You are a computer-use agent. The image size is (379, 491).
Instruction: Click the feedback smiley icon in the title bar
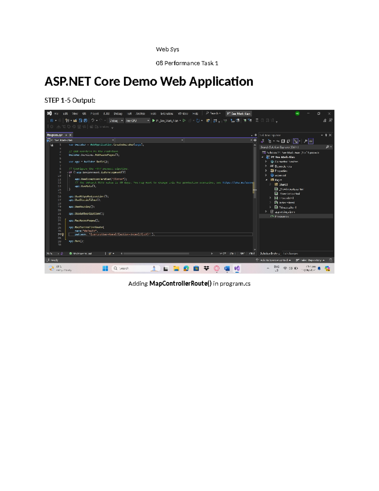tap(296, 113)
